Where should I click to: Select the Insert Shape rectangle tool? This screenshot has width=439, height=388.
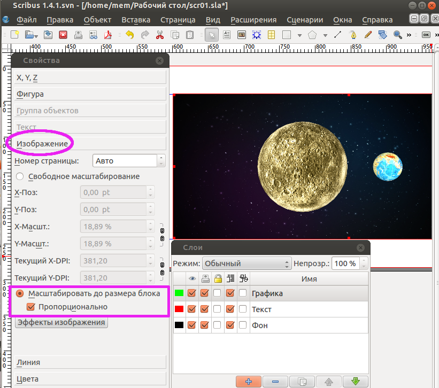pos(287,35)
